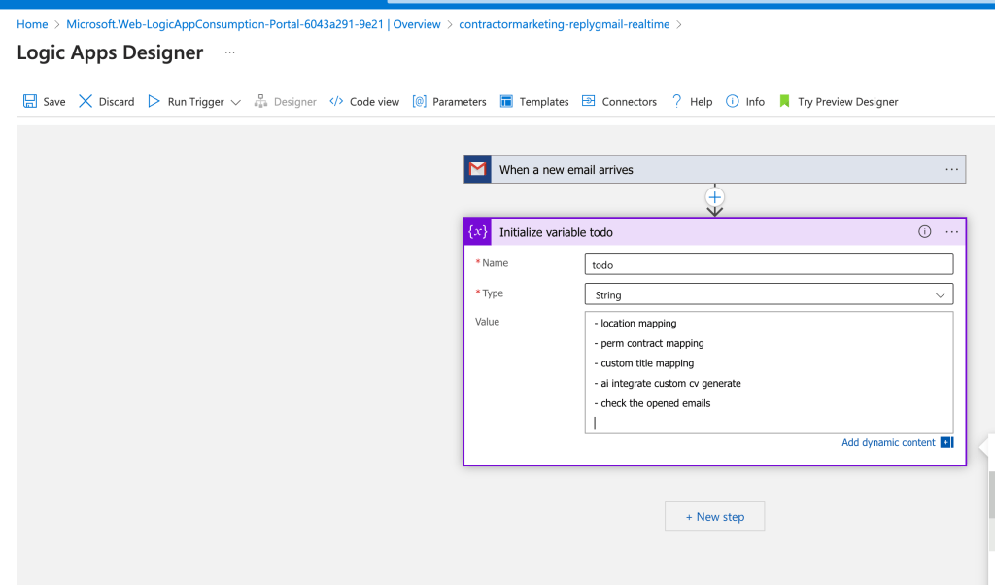Click the info icon on Initialize variable todo
The height and width of the screenshot is (585, 995).
coord(925,231)
